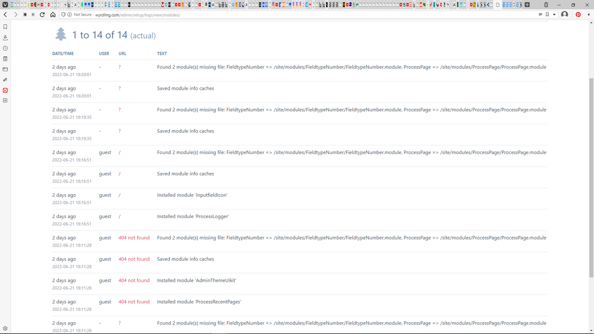
Task: Add a new web panel
Action: point(5,100)
